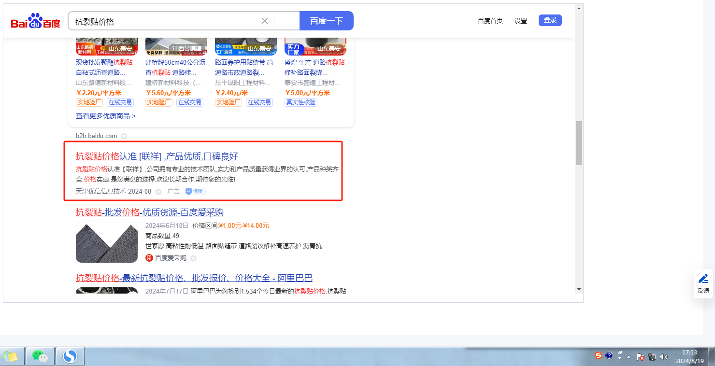
Task: Click the ¥2.20元/平方米 price
Action: 99,93
